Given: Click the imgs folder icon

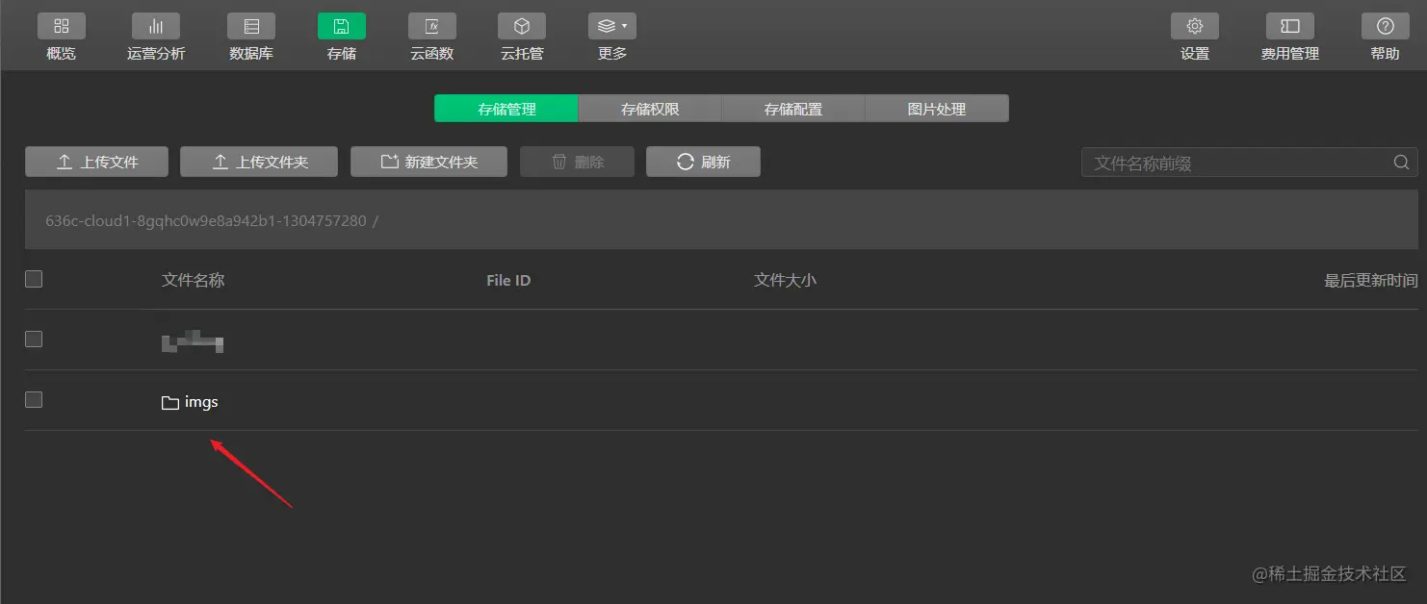Looking at the screenshot, I should point(170,403).
